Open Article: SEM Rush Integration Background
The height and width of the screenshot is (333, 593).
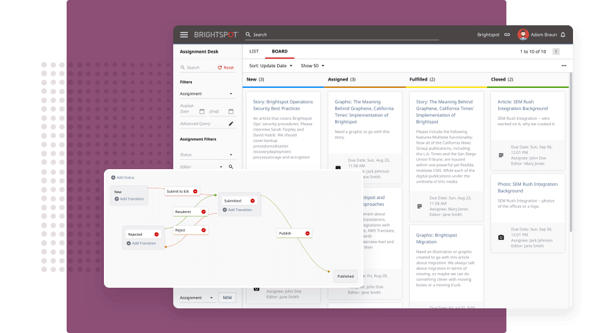[522, 105]
